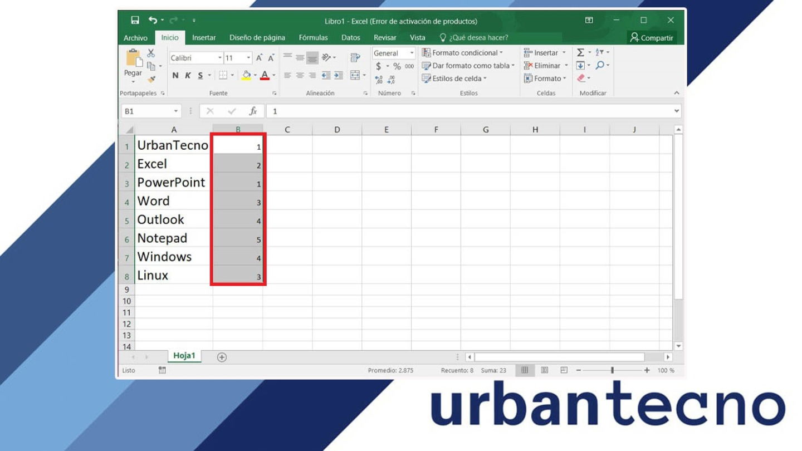Open the Calibri font name dropdown
This screenshot has width=802, height=451.
[x=220, y=58]
